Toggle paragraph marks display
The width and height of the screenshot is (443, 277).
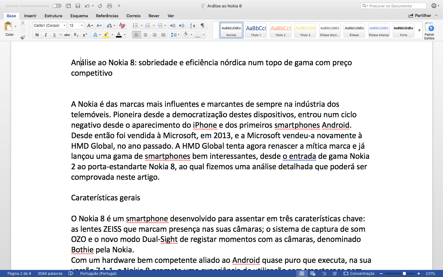(202, 26)
